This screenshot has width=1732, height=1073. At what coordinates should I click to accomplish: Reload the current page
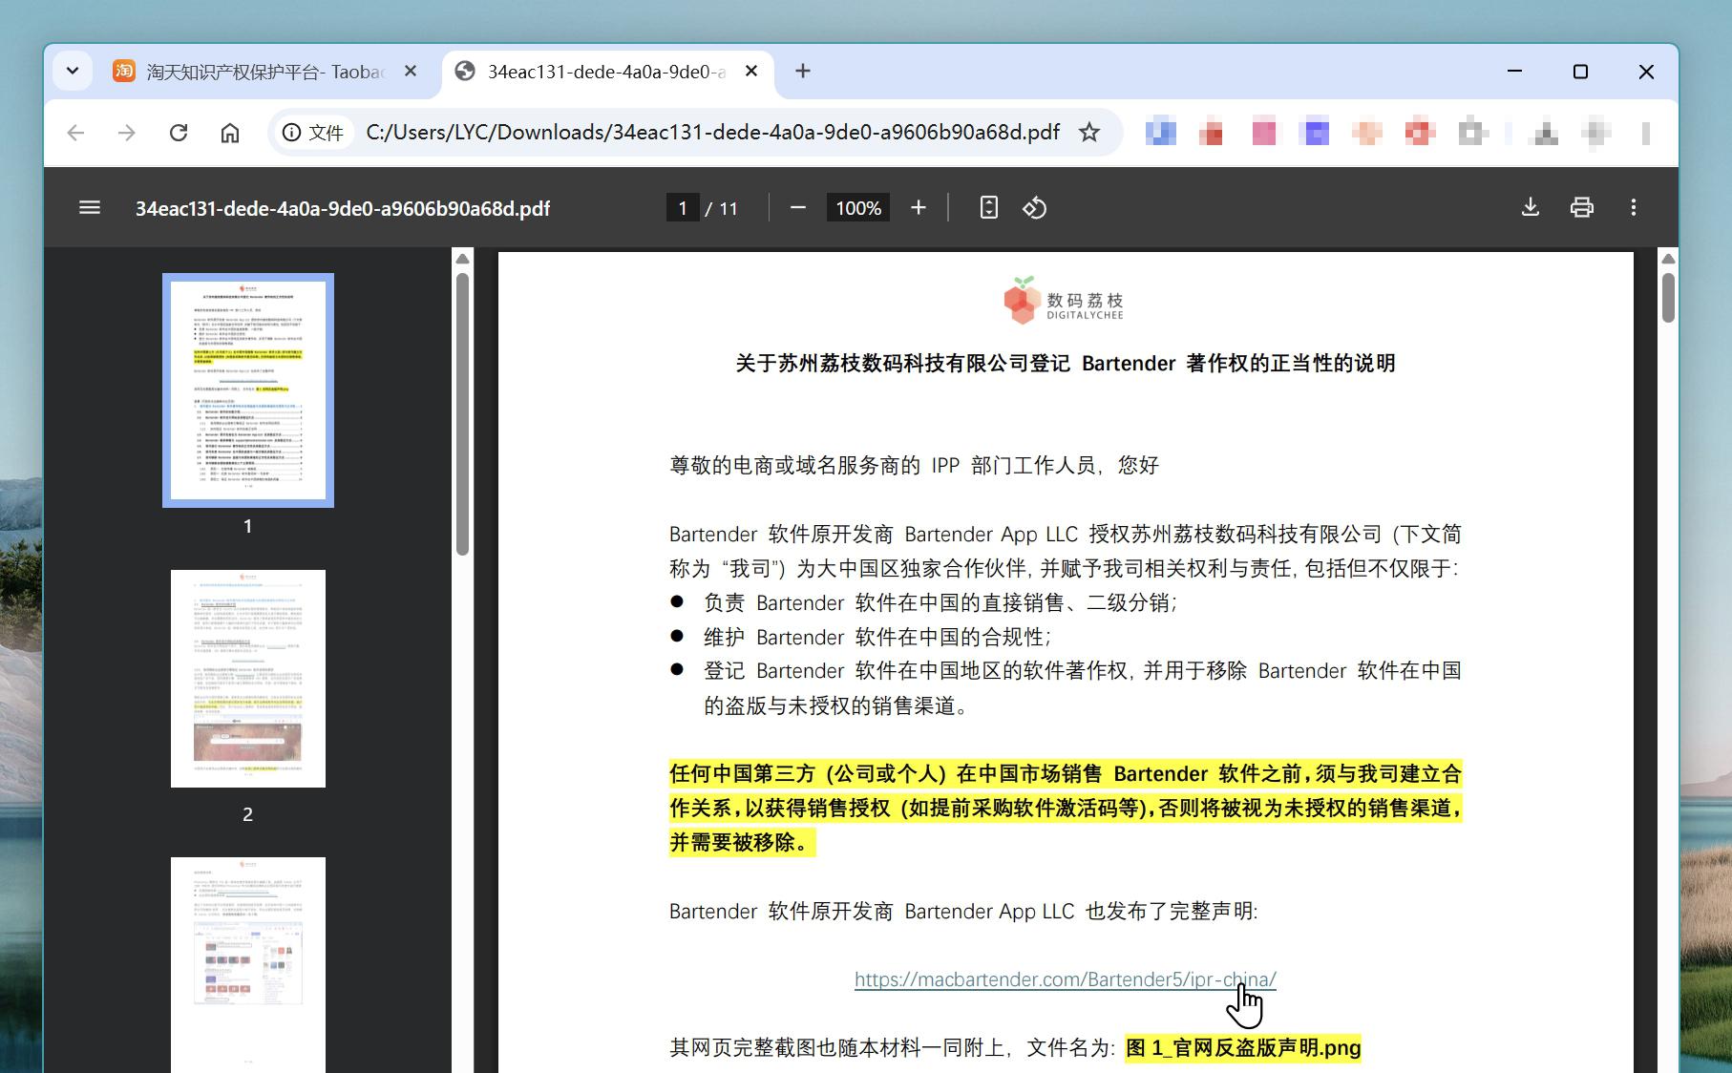point(179,133)
